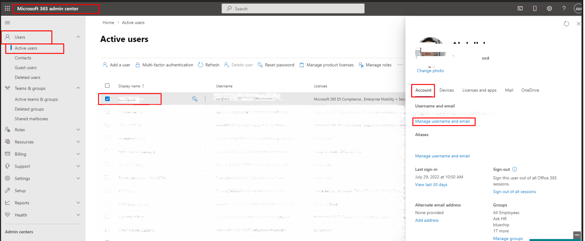Open Multi-factor authentication
Image resolution: width=585 pixels, height=241 pixels.
tap(164, 65)
